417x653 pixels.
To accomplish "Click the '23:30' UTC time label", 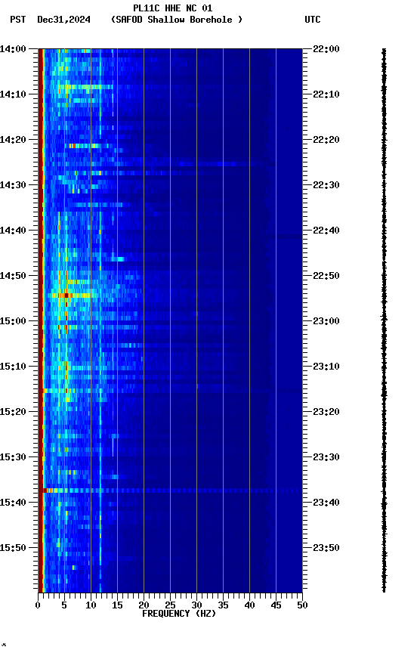I will click(326, 457).
